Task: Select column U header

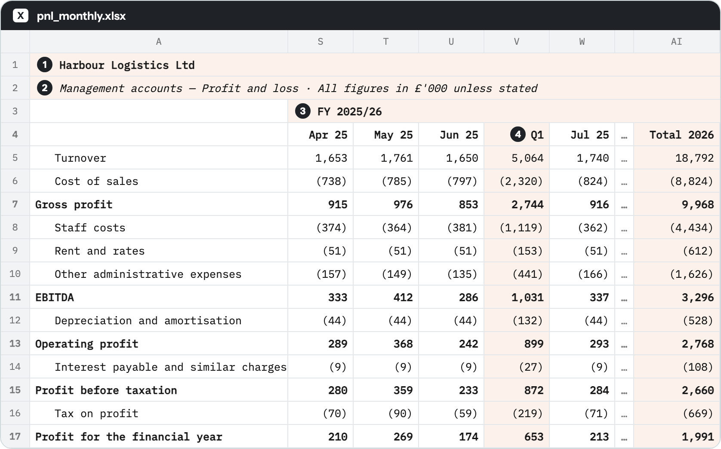Action: click(x=451, y=42)
